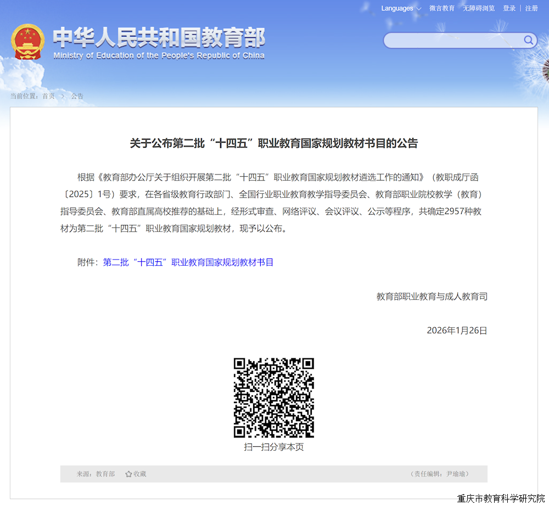Click the 无障碍浏览 accessibility option

pos(478,8)
